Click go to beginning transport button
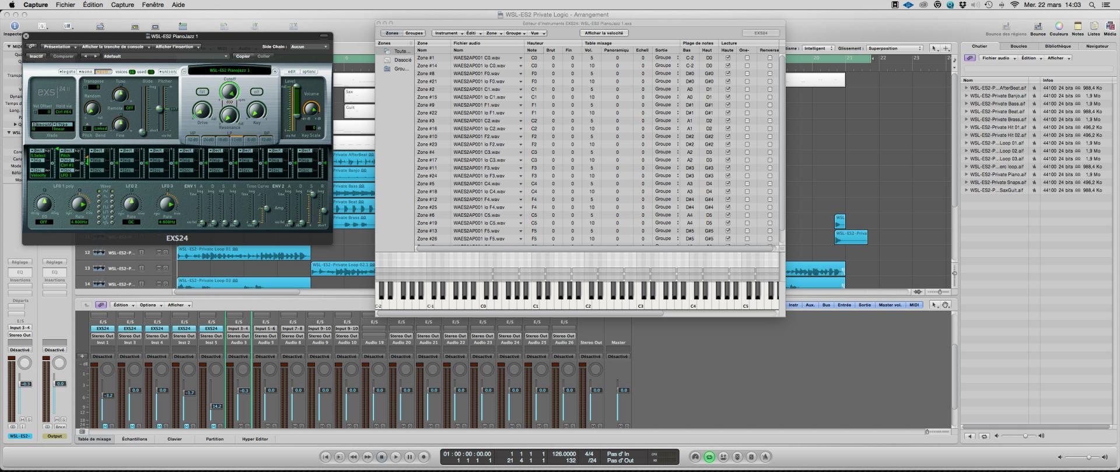Screen dimensions: 1120x472 tap(326, 457)
